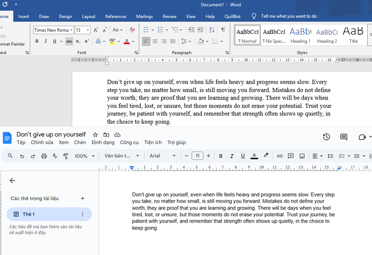This screenshot has height=255, width=372.
Task: Click the Show/Hide paragraph marks icon in Word
Action: pyautogui.click(x=223, y=30)
